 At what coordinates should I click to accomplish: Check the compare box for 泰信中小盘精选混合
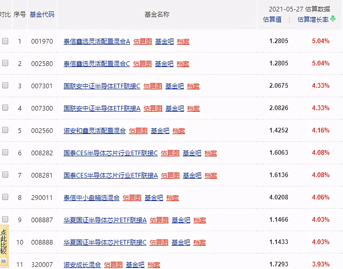point(5,197)
